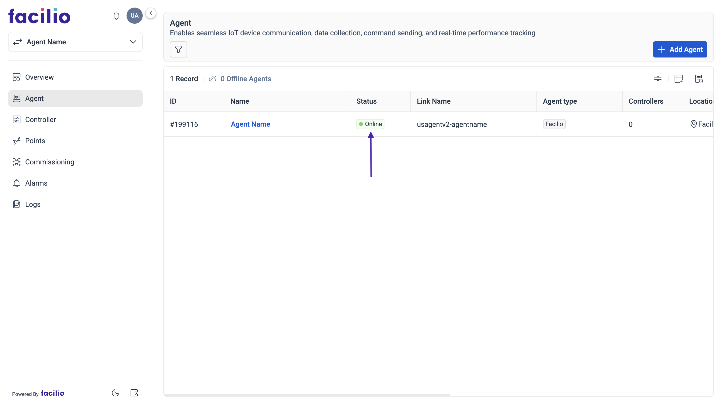Click the Logs section in sidebar
Viewport: 726px width, 409px height.
point(33,204)
